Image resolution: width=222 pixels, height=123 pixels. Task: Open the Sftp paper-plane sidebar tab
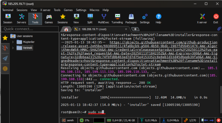coord(5,58)
